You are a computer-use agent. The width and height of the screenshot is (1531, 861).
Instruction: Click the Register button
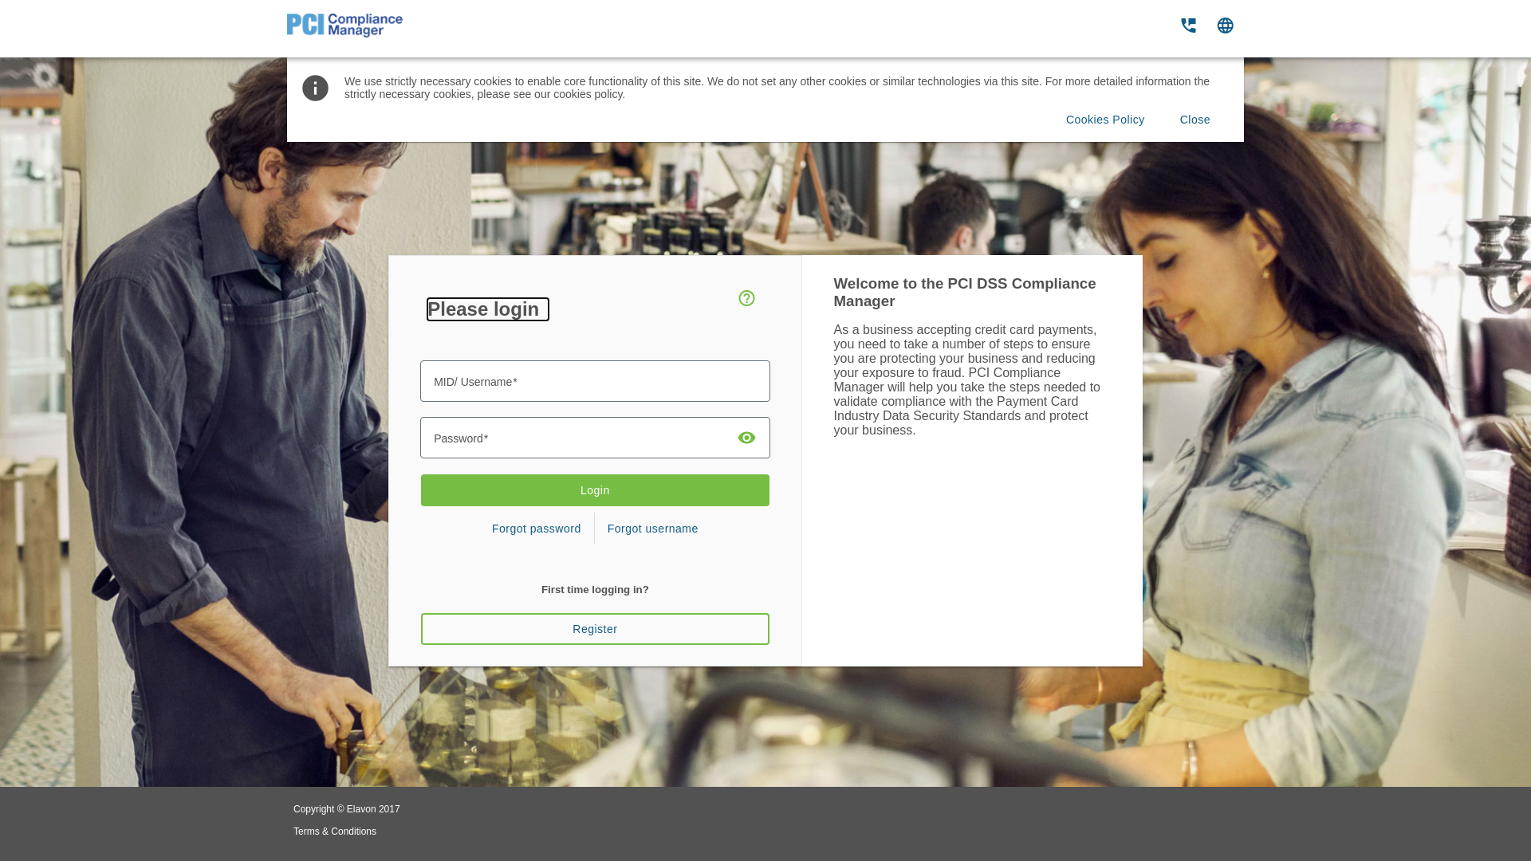click(x=595, y=629)
